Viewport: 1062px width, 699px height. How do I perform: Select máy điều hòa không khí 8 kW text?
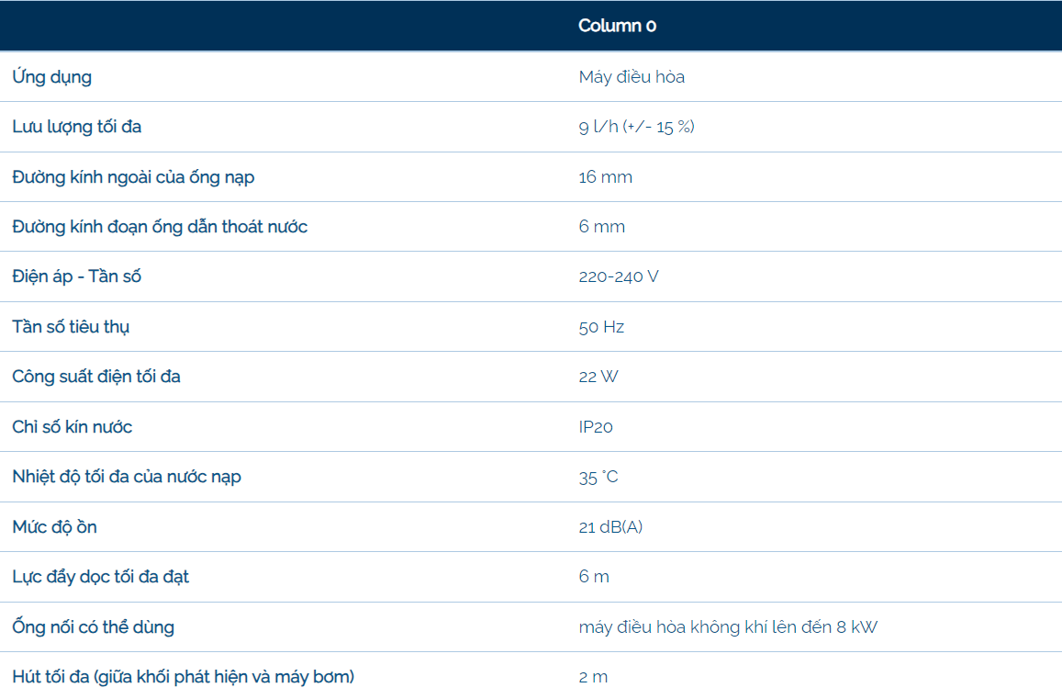[728, 627]
